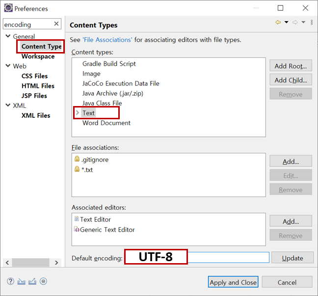Go back to previous preference page
This screenshot has width=318, height=296.
[x=278, y=22]
